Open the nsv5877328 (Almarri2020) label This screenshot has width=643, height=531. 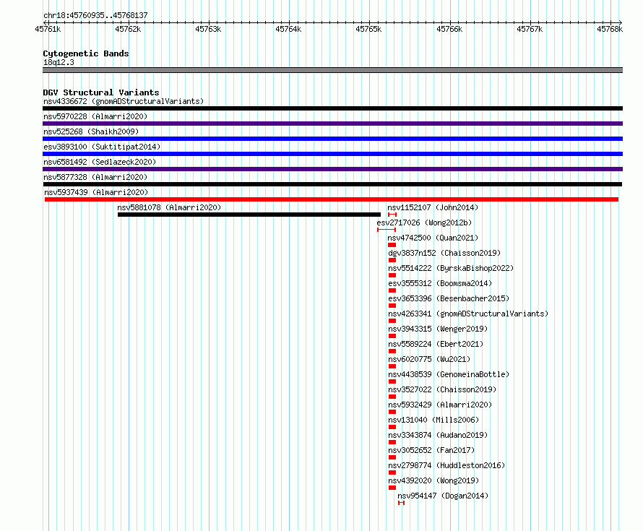(95, 177)
